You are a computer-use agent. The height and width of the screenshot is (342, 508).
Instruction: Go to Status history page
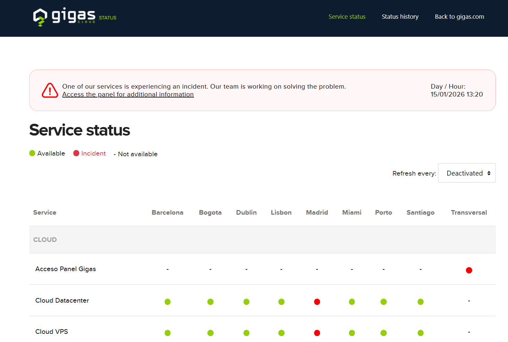click(x=400, y=17)
